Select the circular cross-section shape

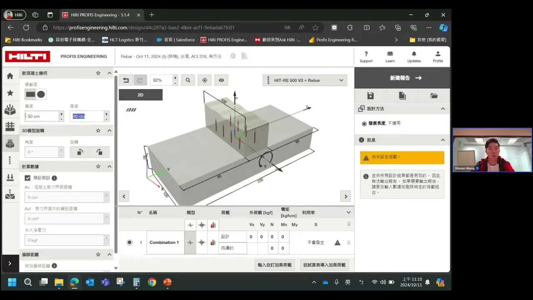point(41,94)
